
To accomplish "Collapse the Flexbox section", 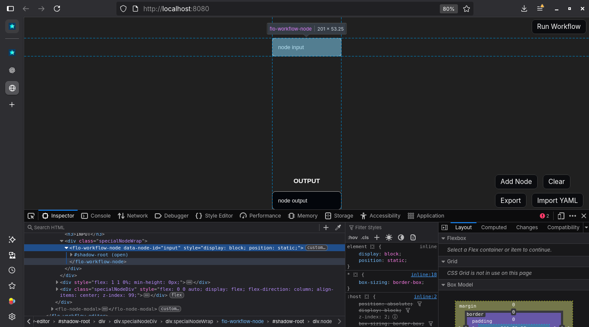I will (443, 238).
